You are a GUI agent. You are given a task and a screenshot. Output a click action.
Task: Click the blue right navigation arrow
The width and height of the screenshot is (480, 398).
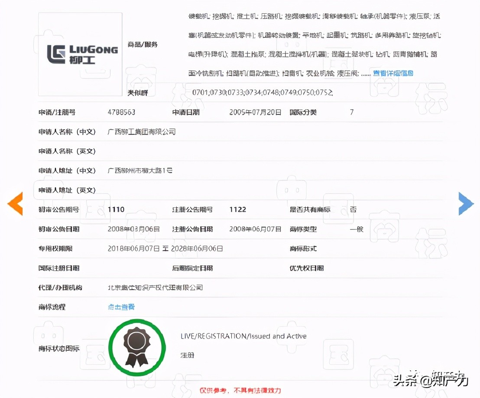pos(466,203)
